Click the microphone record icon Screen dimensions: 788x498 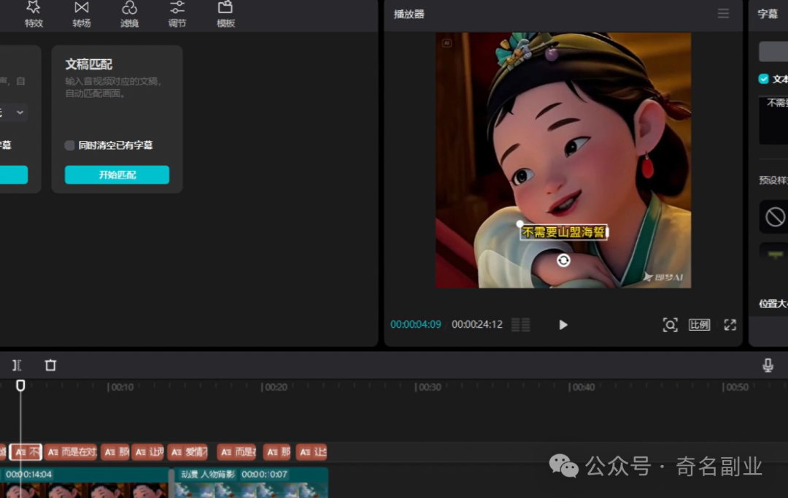(x=768, y=365)
